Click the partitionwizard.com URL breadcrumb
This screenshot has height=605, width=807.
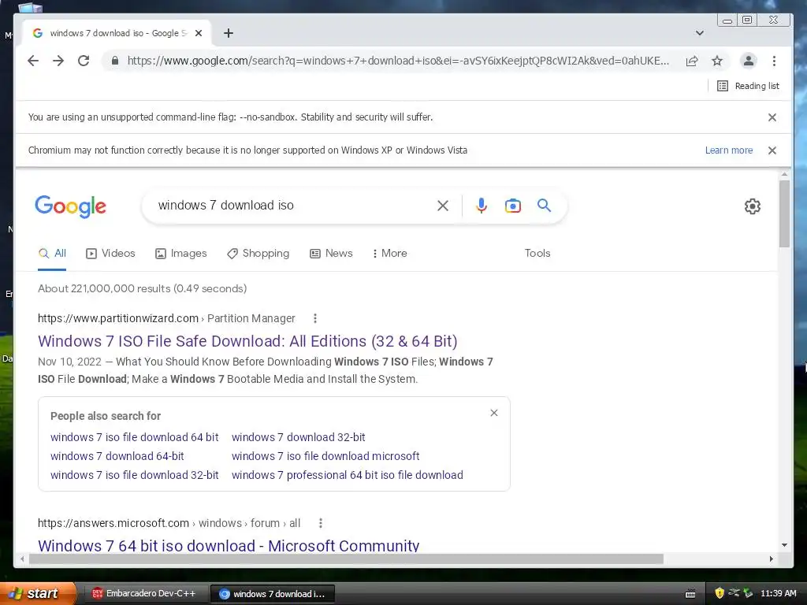[x=166, y=318]
